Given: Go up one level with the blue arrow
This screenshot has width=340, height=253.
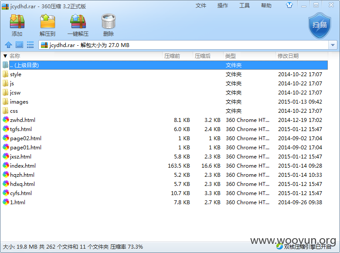Looking at the screenshot, I should [x=8, y=45].
